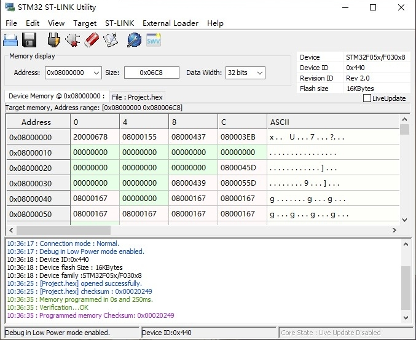
Task: Open the Data Width dropdown
Action: tap(260, 73)
